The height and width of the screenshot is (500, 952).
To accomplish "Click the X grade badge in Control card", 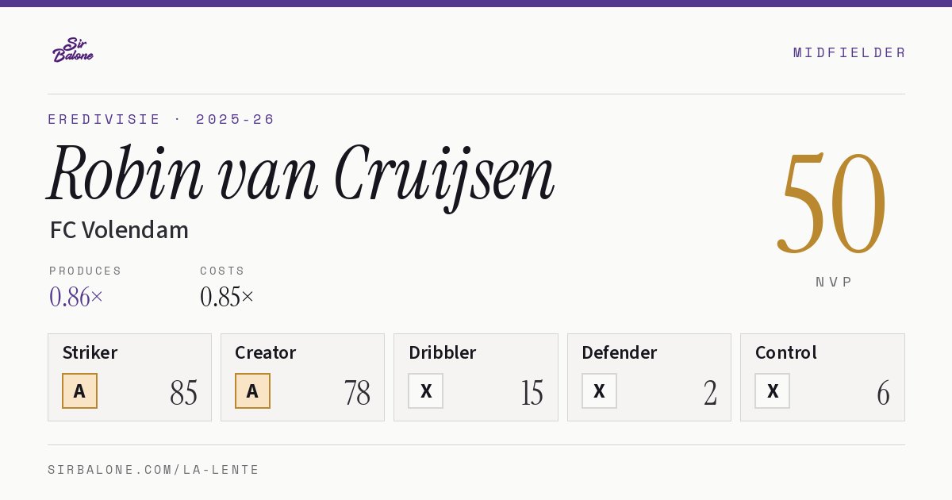I will 772,391.
